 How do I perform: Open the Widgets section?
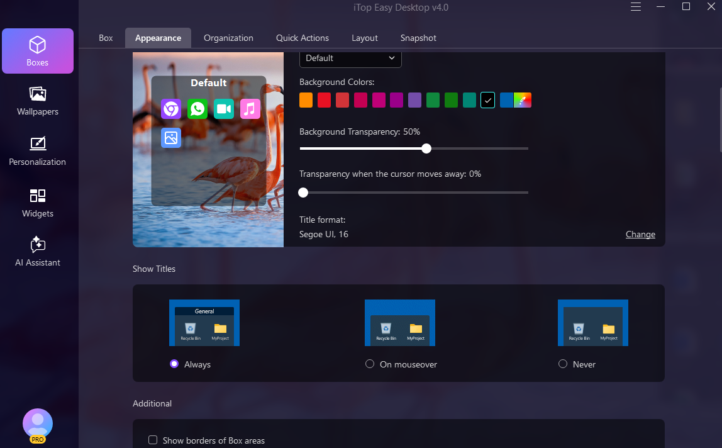38,203
